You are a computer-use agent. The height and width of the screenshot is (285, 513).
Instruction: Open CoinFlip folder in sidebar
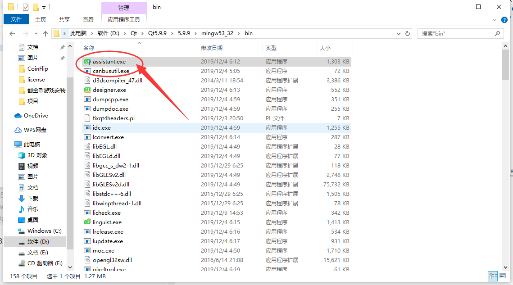coord(38,69)
